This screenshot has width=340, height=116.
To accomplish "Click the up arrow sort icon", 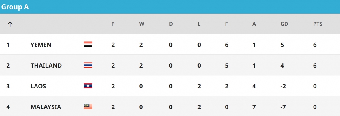I will 10,24.
